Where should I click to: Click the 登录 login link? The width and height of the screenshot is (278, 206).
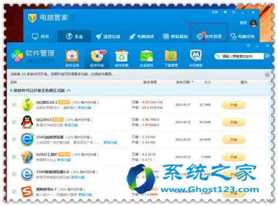point(243,23)
